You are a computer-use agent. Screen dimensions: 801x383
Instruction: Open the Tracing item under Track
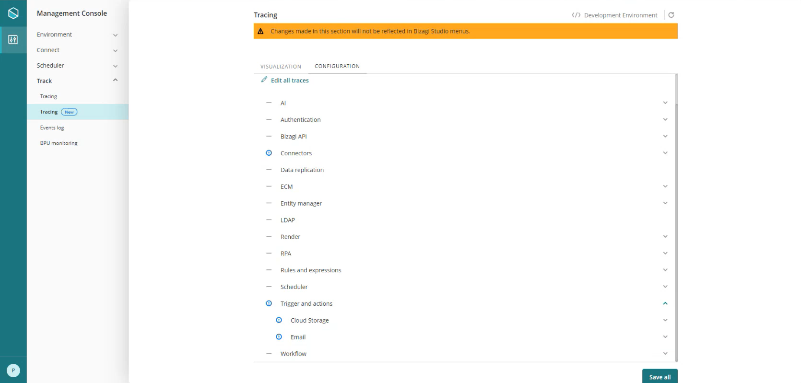(48, 96)
